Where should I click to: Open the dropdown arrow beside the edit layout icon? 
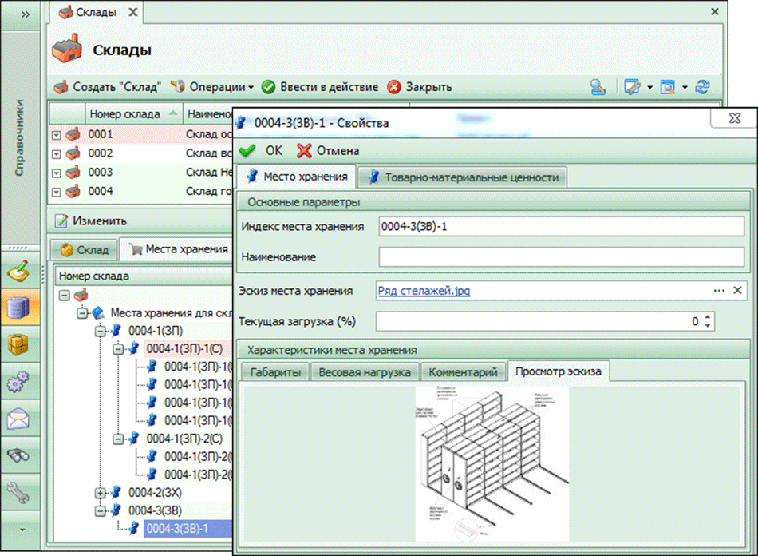coord(649,88)
